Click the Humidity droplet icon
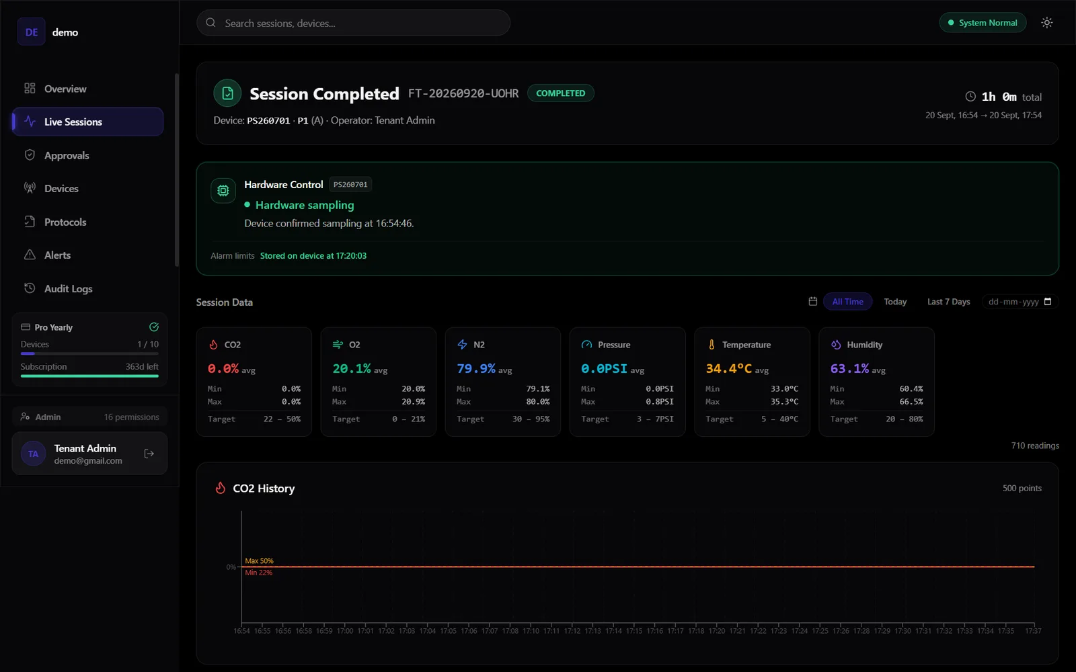 (836, 345)
